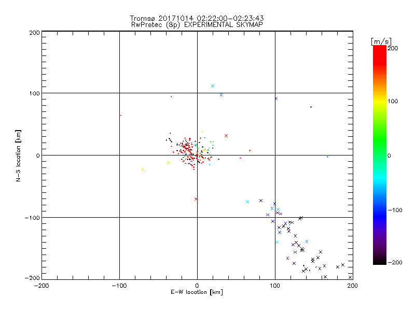Click the x-axis tick label '-100'
Screen dimensions: 415x311
[x=119, y=286]
